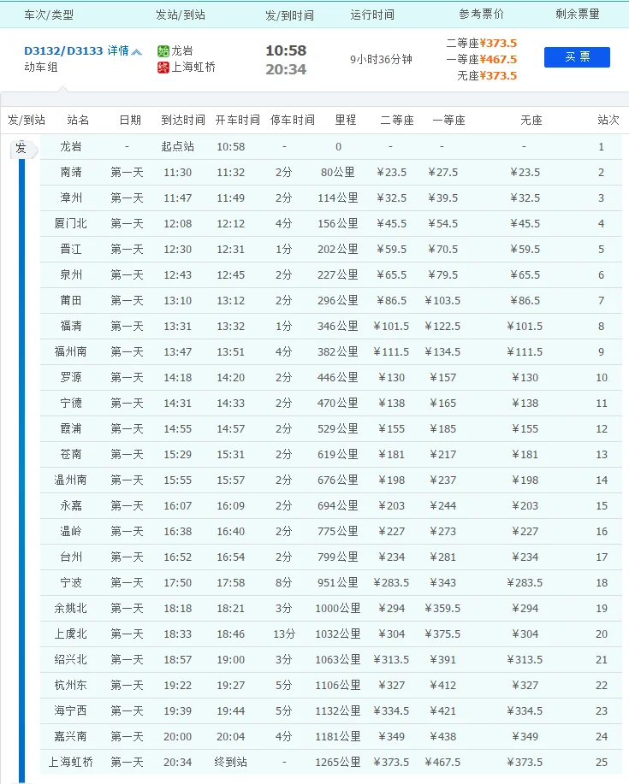
Task: Select the 剩余票量 column header
Action: point(578,14)
